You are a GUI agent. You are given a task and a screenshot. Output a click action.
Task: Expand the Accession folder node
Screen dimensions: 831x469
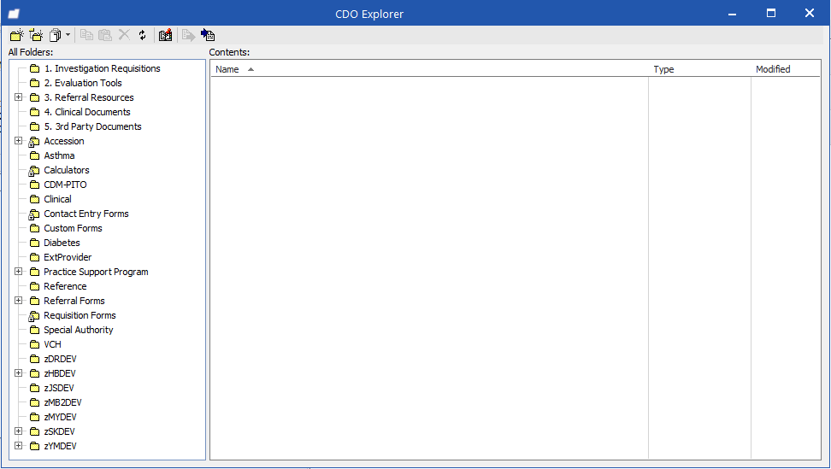[18, 140]
